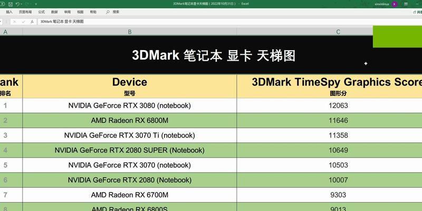Select score cell 9303
This screenshot has width=422, height=211.
pos(329,195)
